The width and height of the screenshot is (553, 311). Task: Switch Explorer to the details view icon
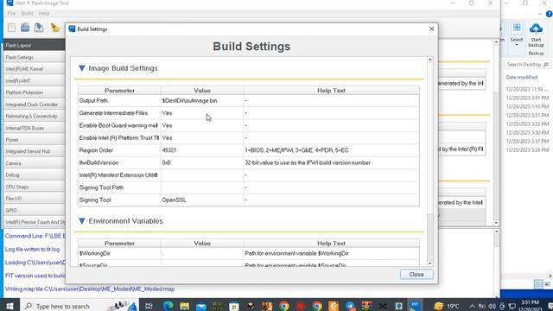click(538, 284)
